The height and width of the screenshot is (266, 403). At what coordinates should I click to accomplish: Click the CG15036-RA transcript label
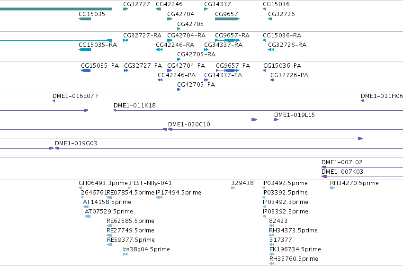pos(282,35)
